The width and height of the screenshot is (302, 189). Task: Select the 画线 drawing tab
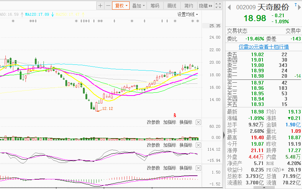pos(172,6)
